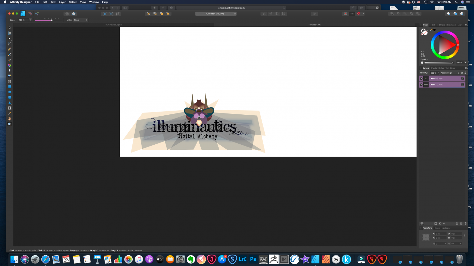Click Transform panel label
The image size is (474, 266).
[x=427, y=228]
